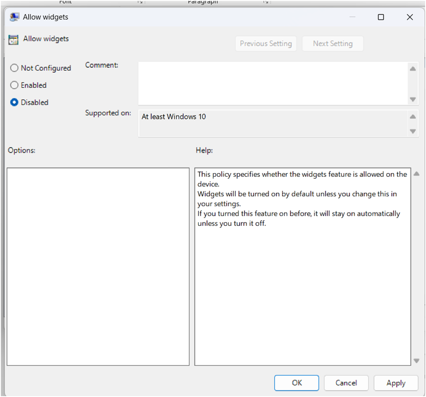Select the Not Configured radio button
This screenshot has width=426, height=397.
point(14,68)
